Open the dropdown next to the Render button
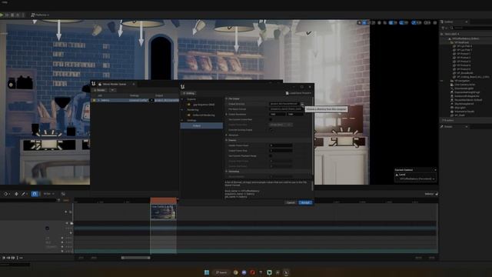The image size is (492, 277). (112, 90)
